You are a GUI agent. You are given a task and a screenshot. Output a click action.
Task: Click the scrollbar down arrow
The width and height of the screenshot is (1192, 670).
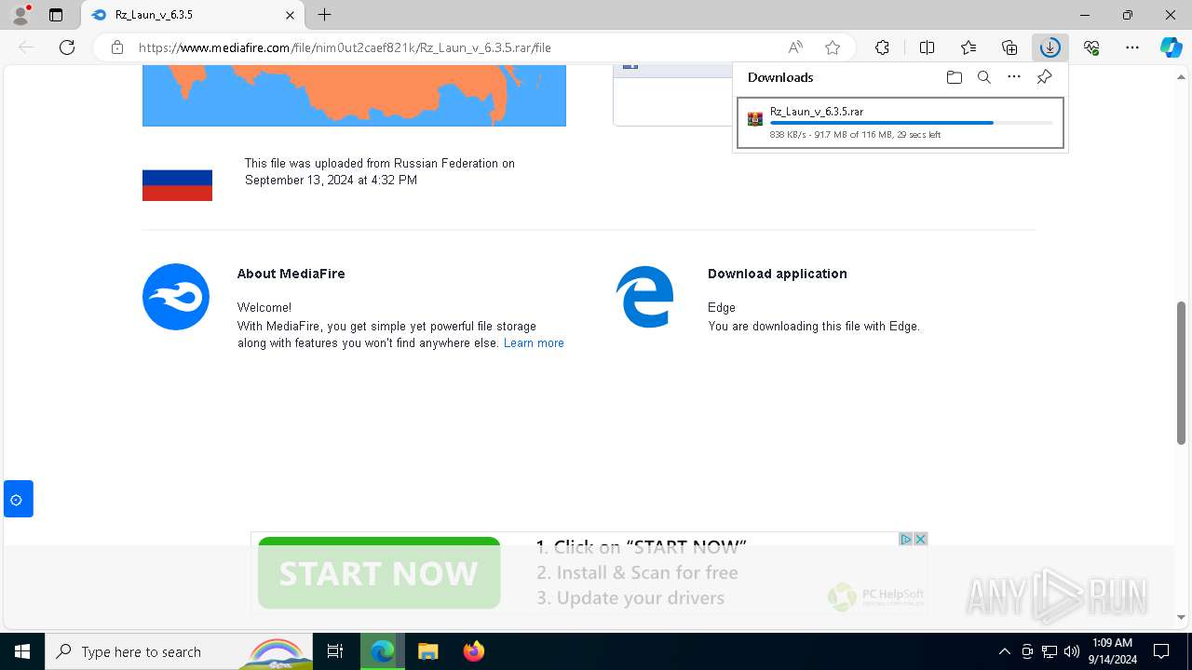[1182, 617]
